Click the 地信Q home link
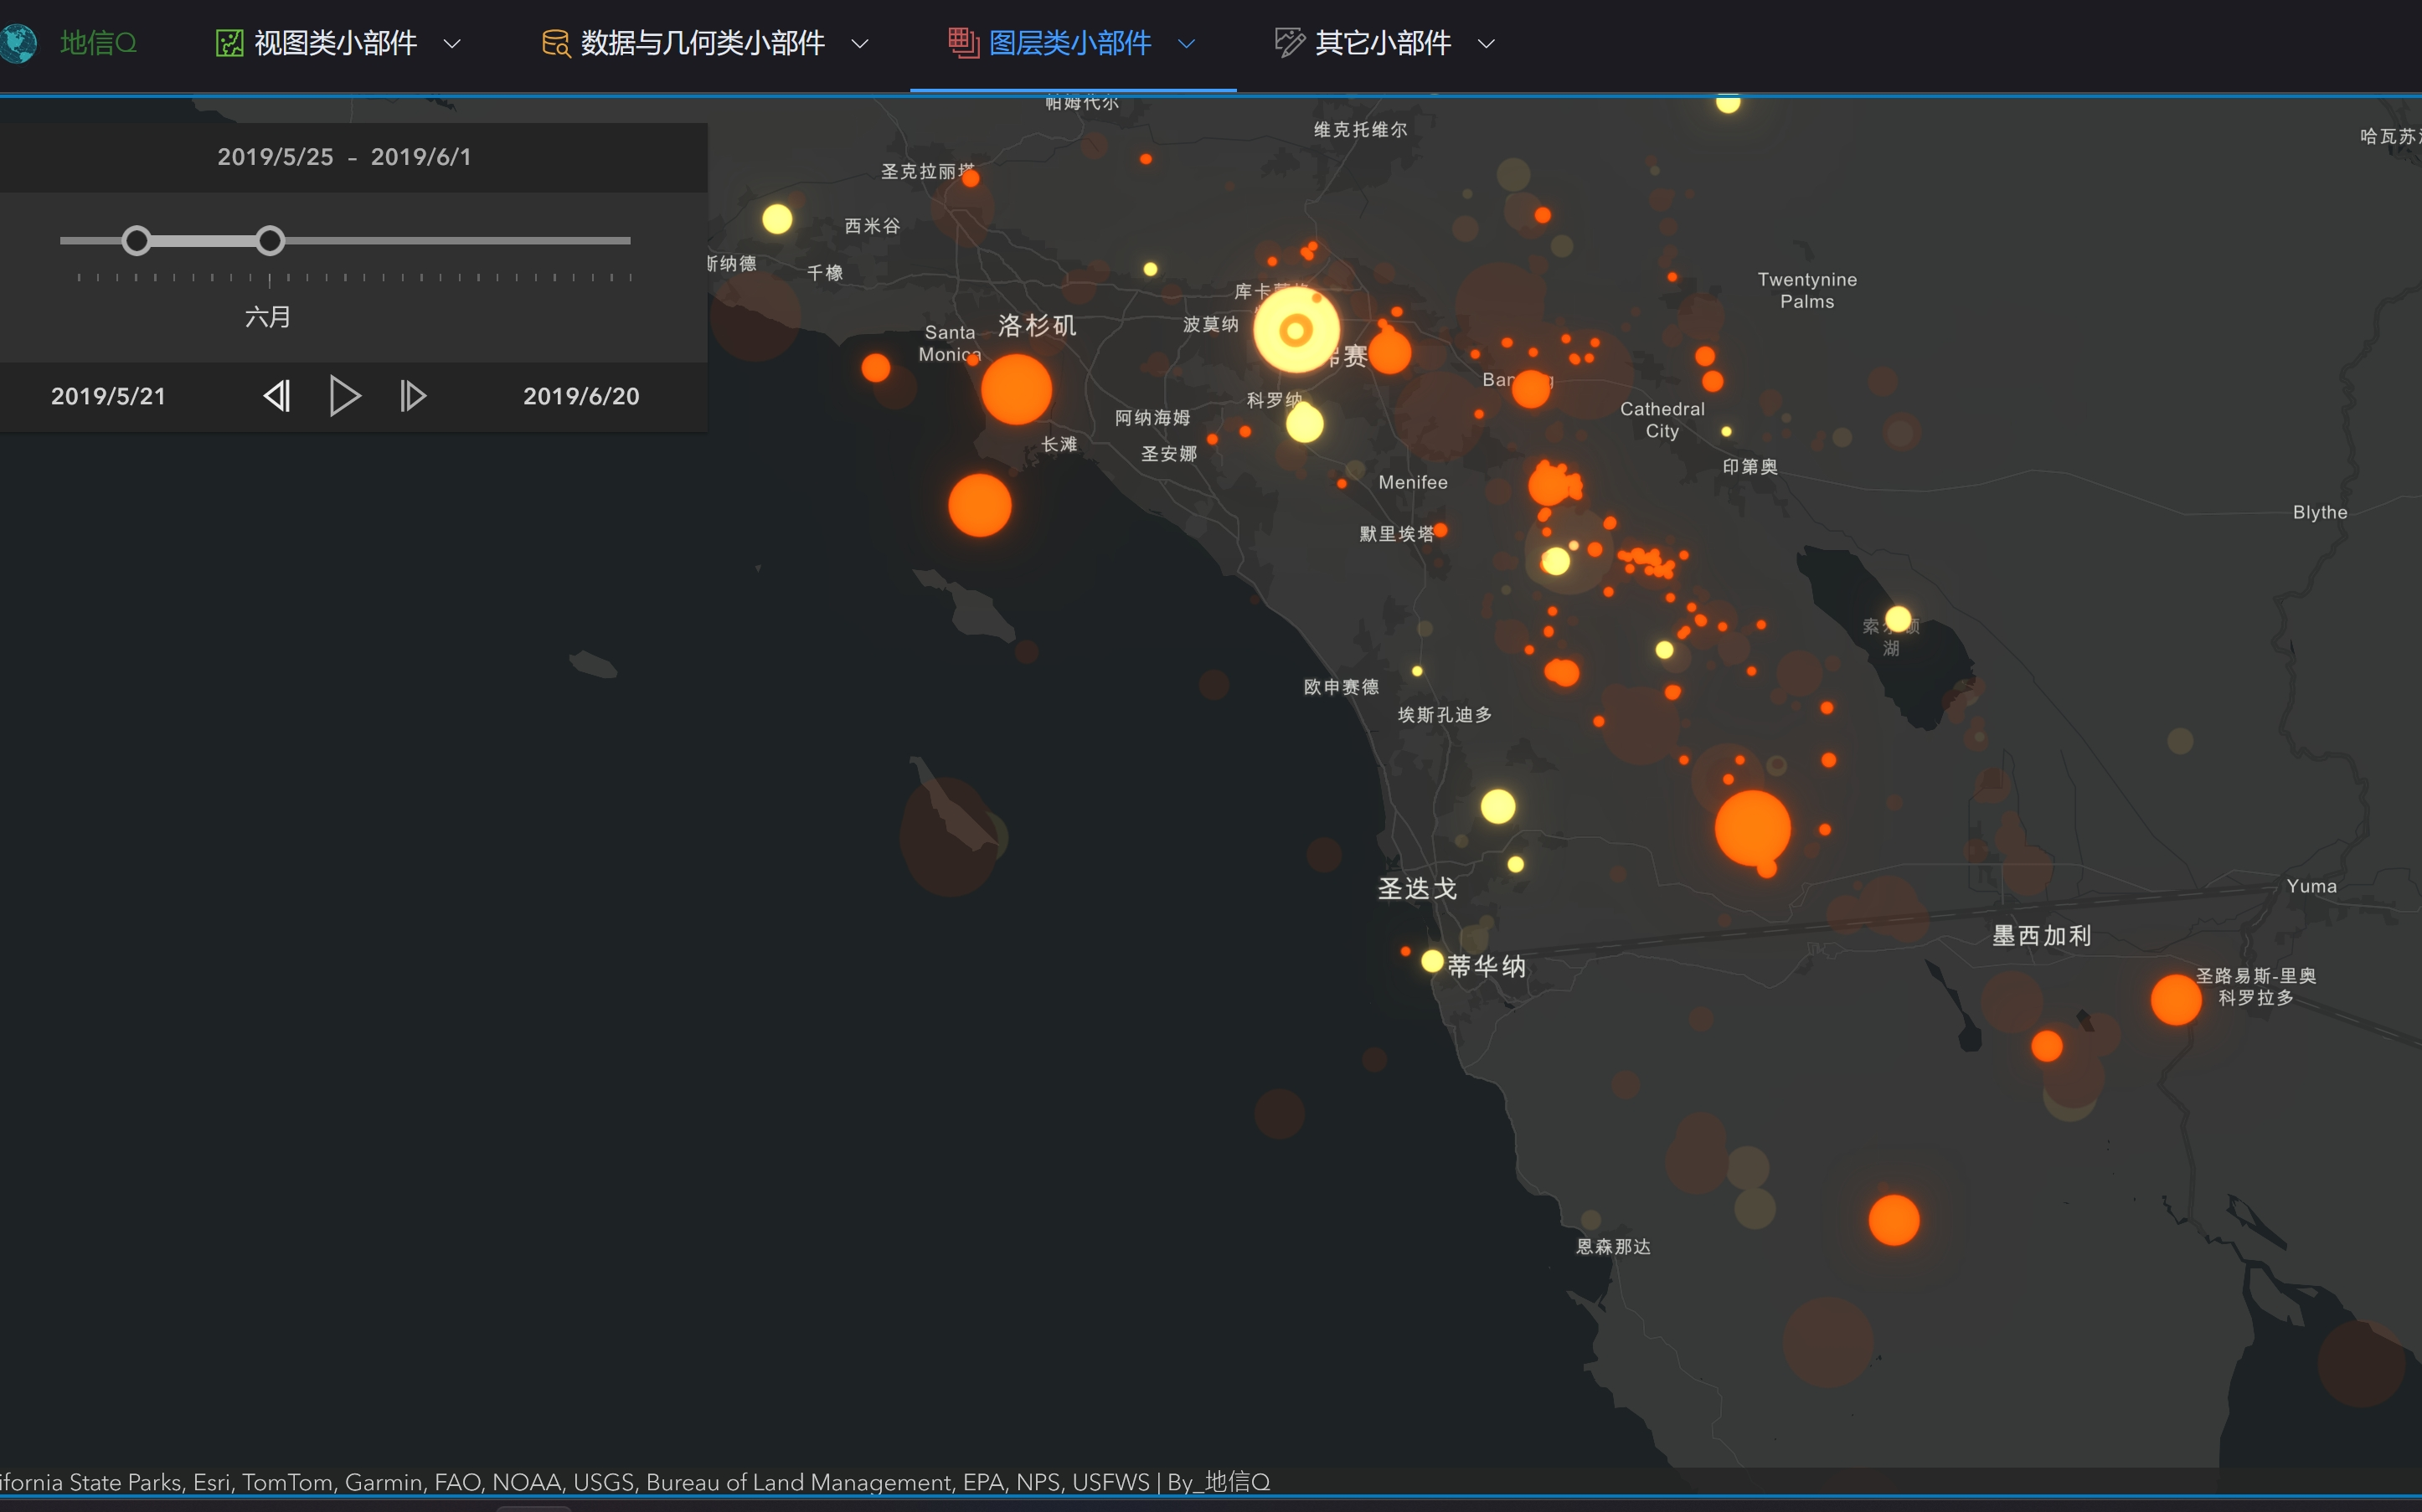 (98, 42)
